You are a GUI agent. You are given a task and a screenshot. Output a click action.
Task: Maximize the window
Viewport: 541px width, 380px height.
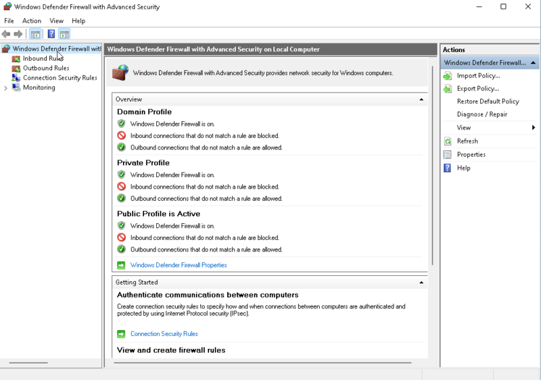click(503, 7)
